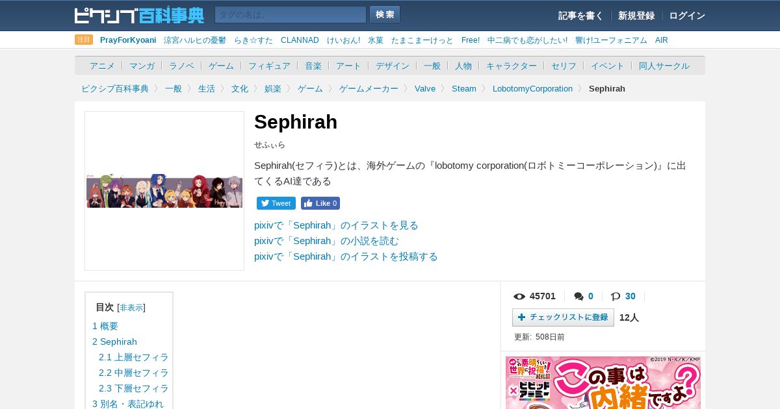Viewport: 780px width, 409px height.
Task: Share article with Tweet button
Action: coord(276,203)
